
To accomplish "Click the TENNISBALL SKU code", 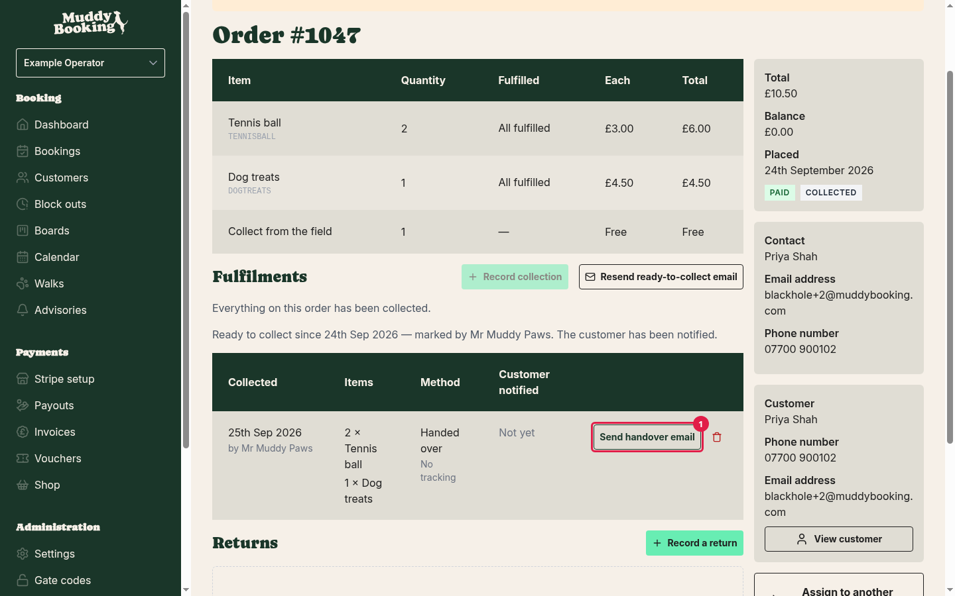I will coord(251,136).
